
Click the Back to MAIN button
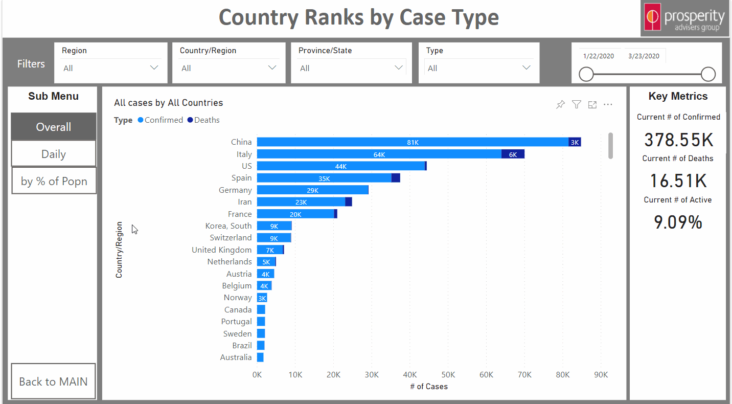[53, 381]
